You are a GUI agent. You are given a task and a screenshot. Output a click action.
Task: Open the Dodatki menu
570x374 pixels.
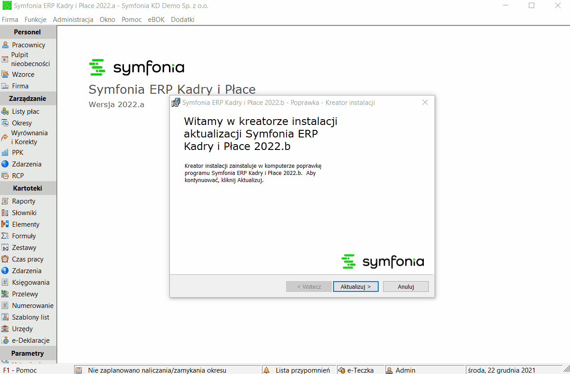coord(182,20)
